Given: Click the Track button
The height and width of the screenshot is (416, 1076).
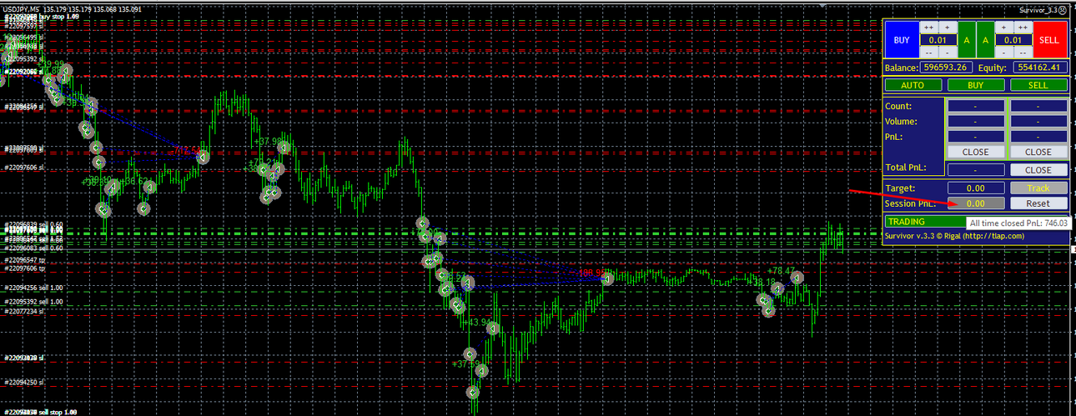Looking at the screenshot, I should coord(1038,188).
